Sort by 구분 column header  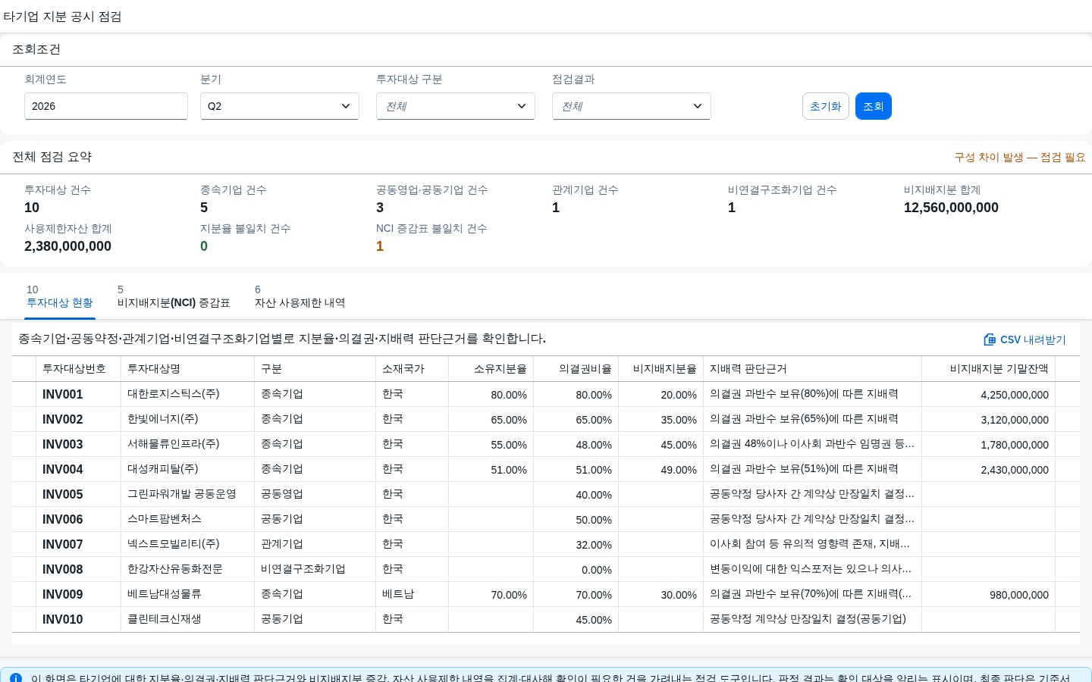[315, 369]
